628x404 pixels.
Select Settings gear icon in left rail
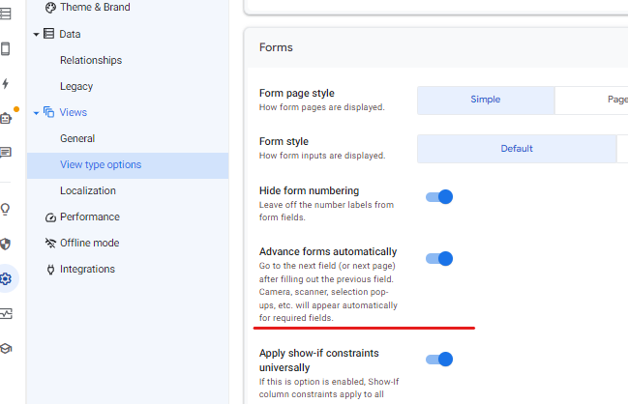[x=6, y=278]
